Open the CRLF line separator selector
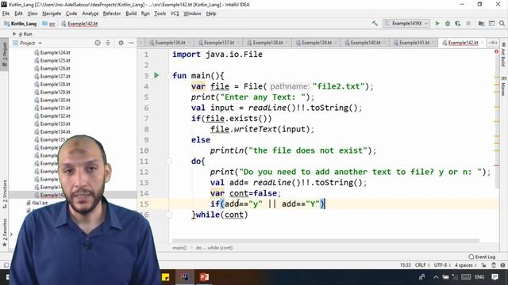Viewport: 508px width, 285px height. tap(422, 265)
